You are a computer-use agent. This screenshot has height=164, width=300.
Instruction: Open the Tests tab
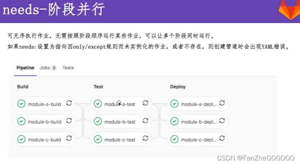pos(68,68)
